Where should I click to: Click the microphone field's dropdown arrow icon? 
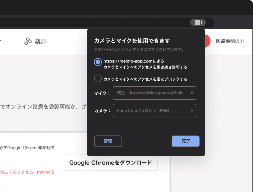(x=191, y=93)
